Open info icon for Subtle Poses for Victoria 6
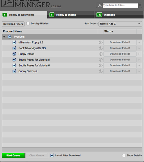Screen dimensions: 144x162 [x=101, y=65]
